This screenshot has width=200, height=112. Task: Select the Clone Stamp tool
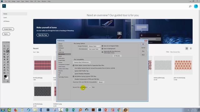coord(4,57)
